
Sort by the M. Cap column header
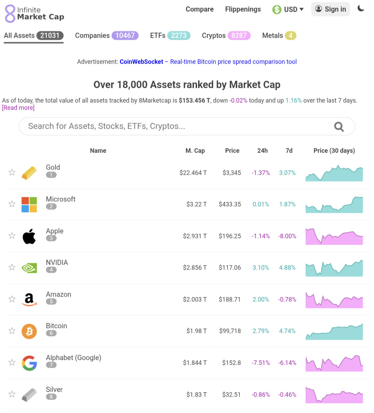pyautogui.click(x=195, y=151)
